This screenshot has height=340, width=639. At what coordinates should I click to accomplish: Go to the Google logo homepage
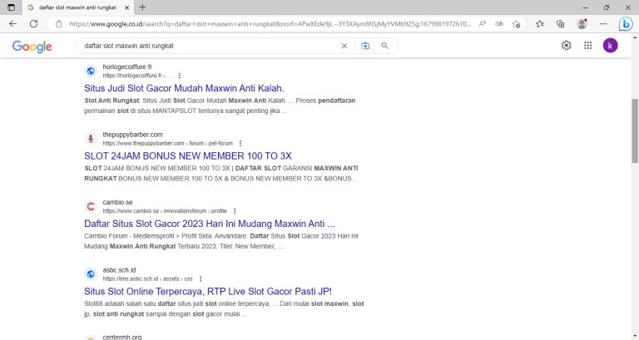point(32,47)
